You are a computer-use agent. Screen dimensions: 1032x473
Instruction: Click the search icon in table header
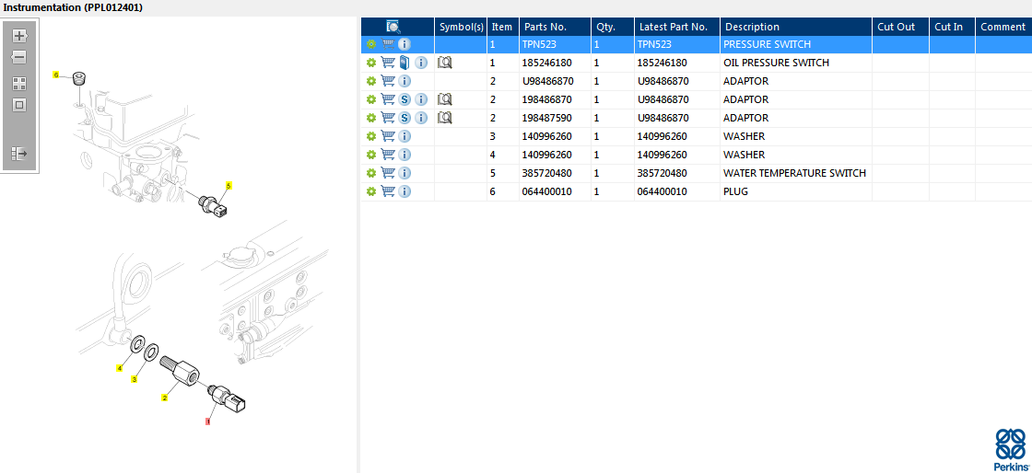[x=393, y=27]
